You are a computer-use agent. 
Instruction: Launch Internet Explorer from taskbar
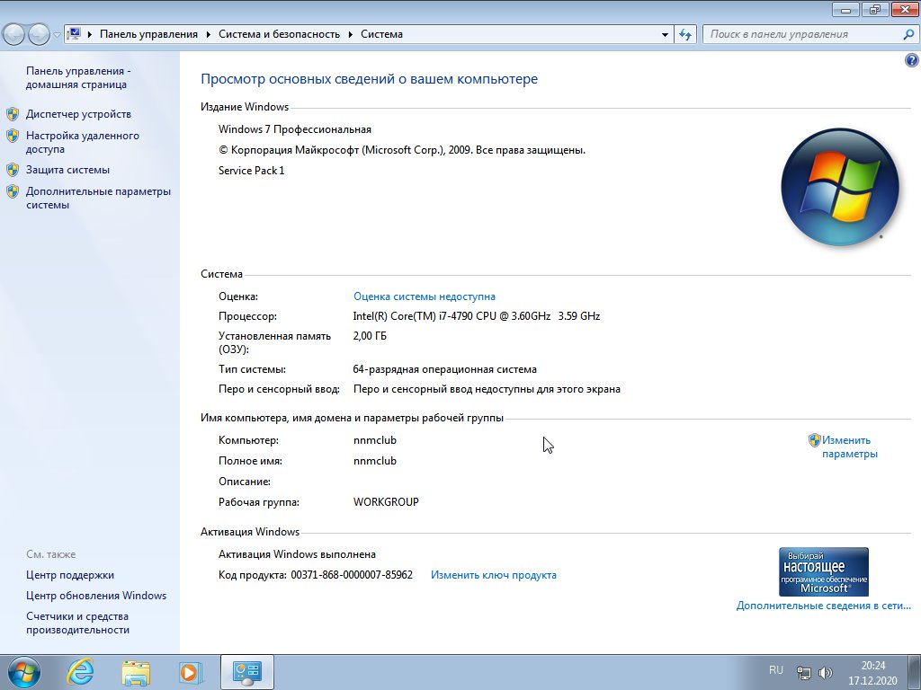pyautogui.click(x=80, y=671)
